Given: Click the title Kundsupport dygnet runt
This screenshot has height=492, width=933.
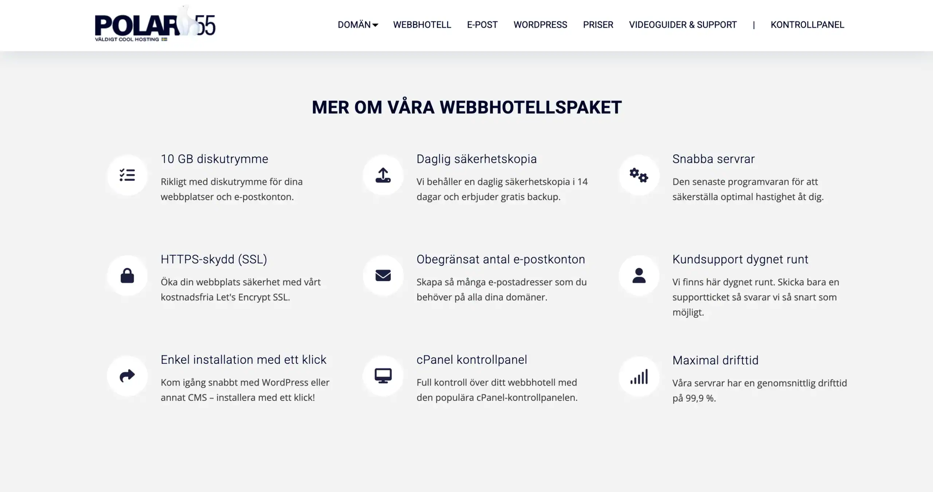Looking at the screenshot, I should pyautogui.click(x=740, y=259).
